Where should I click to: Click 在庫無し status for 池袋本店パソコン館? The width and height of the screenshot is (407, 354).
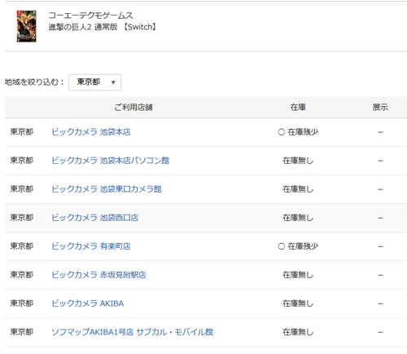click(x=298, y=161)
